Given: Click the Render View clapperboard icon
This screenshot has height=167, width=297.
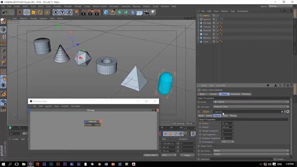Looking at the screenshot, I should tap(84, 13).
